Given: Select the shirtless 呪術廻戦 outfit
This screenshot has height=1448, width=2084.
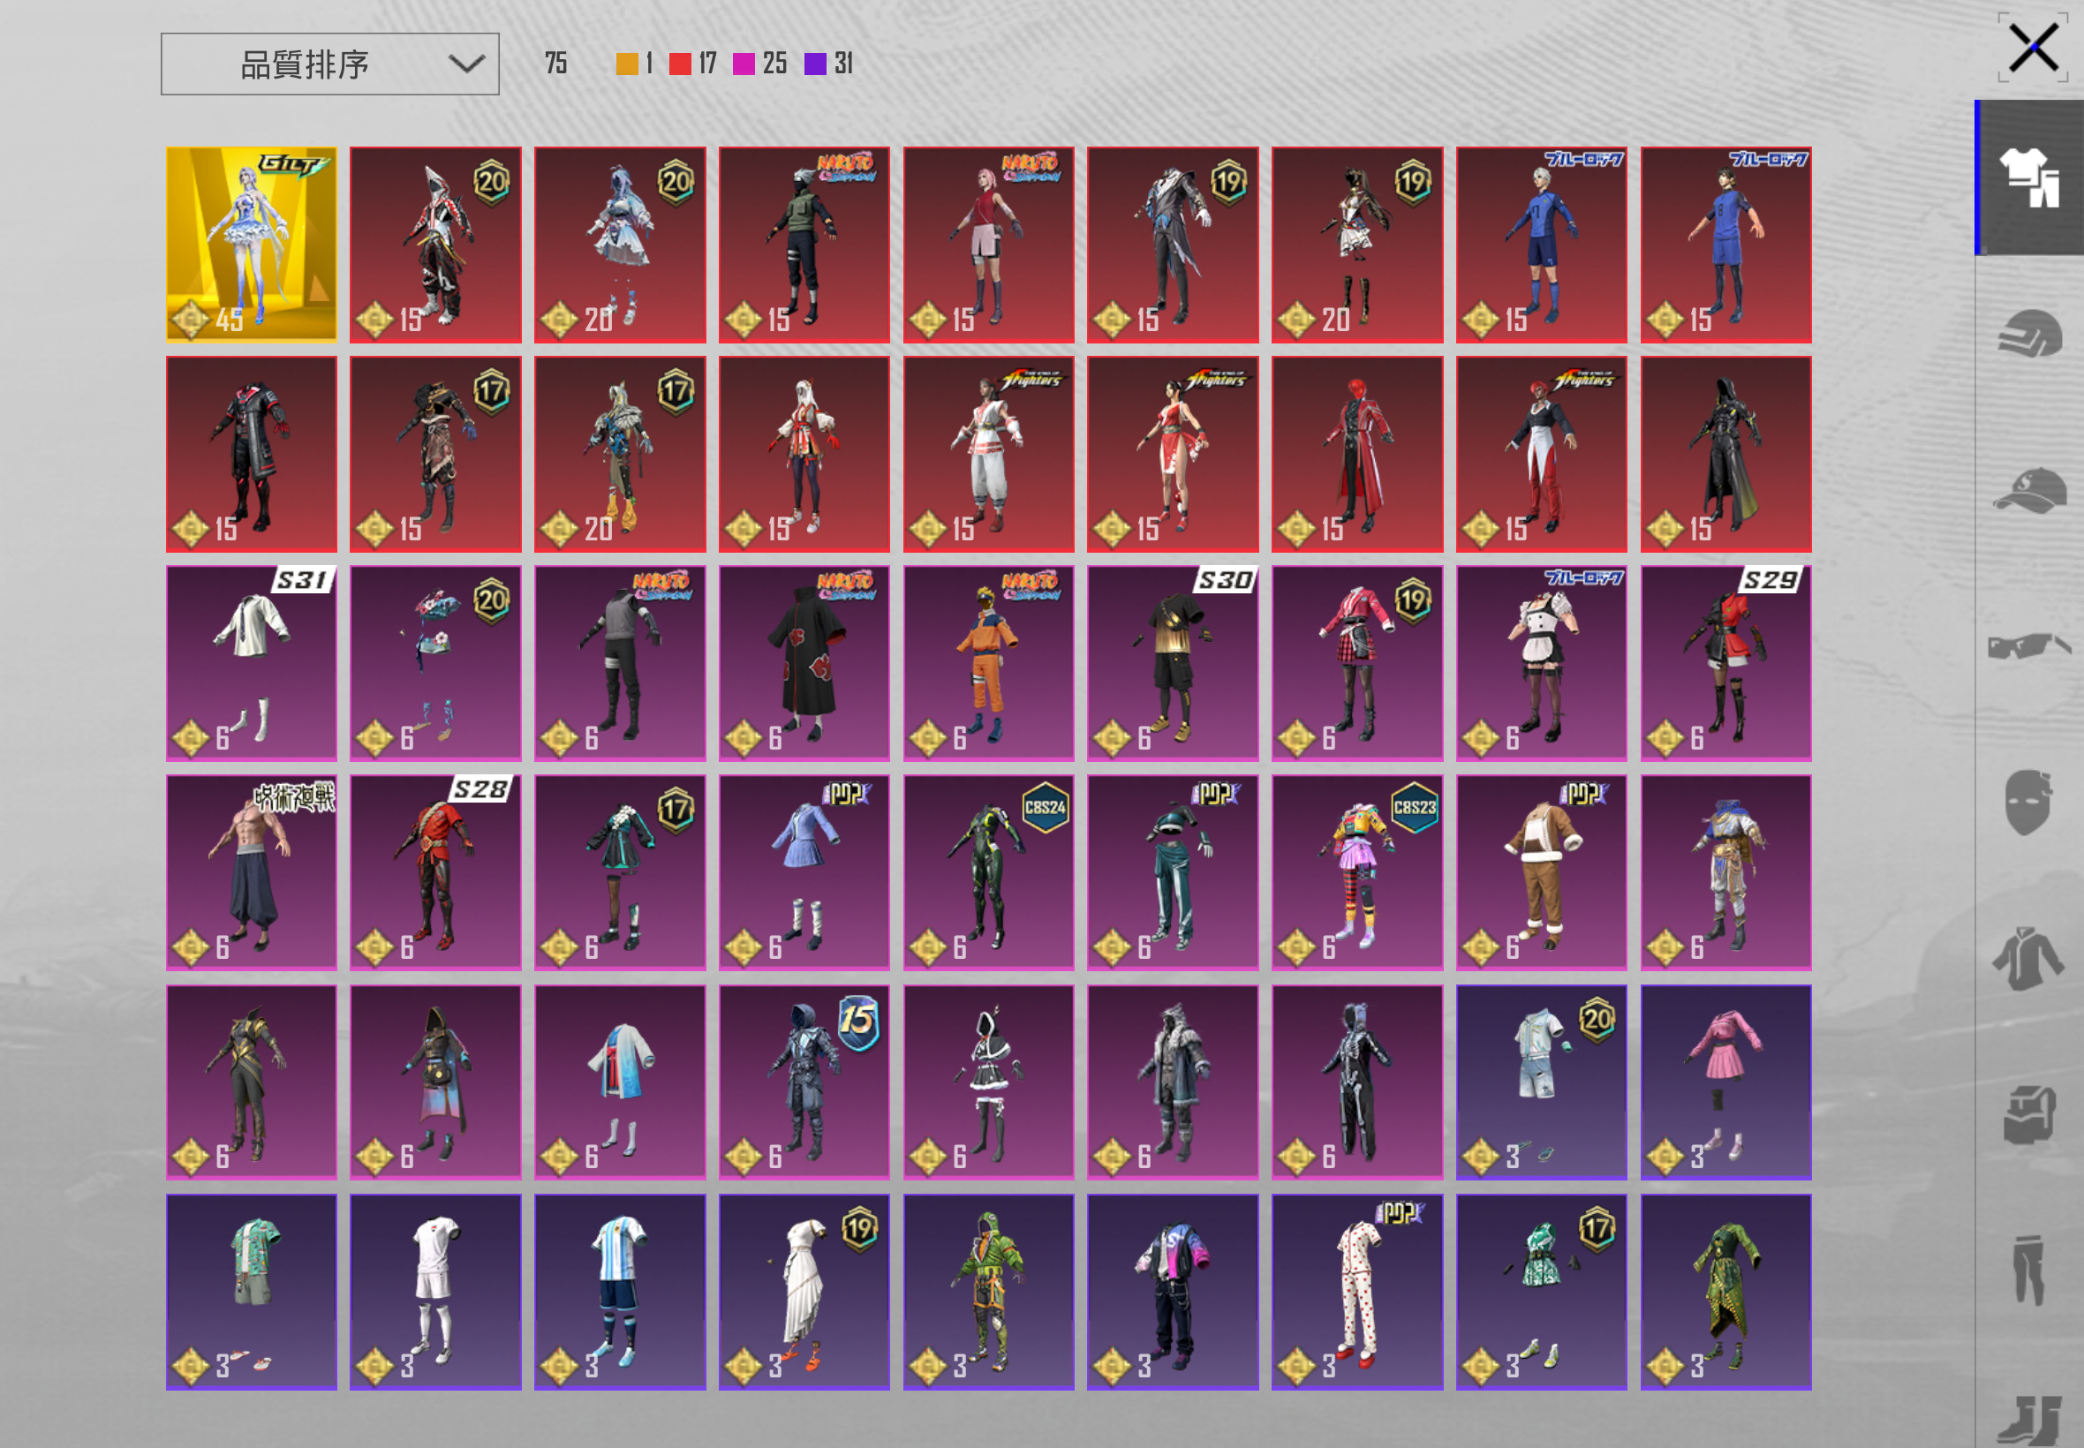Looking at the screenshot, I should (x=252, y=873).
